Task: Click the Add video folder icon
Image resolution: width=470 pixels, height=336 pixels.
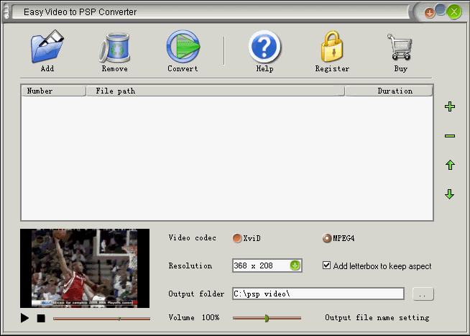Action: point(47,46)
